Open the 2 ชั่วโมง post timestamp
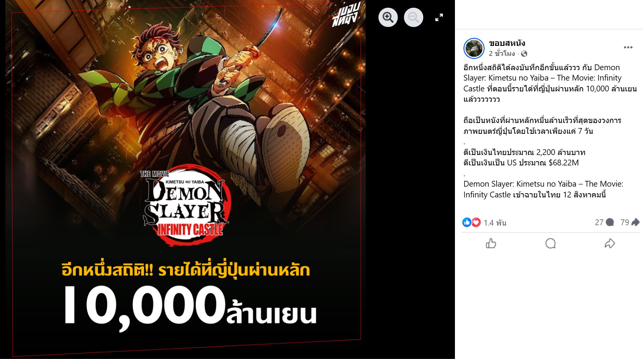The image size is (643, 359). pyautogui.click(x=502, y=54)
